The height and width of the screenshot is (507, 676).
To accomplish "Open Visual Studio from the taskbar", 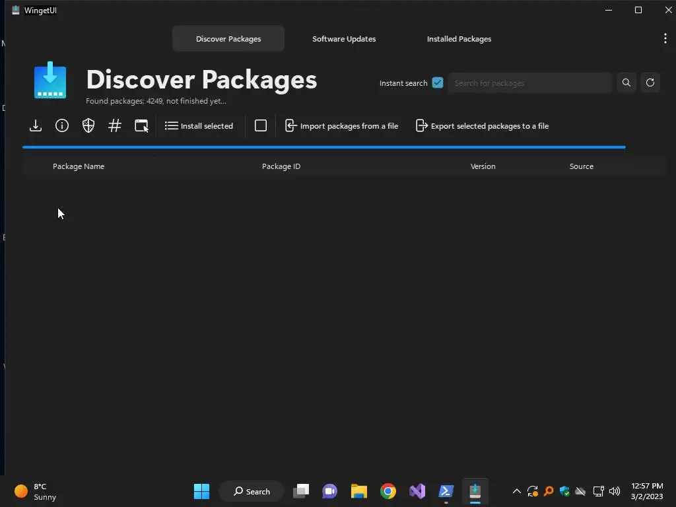I will pos(417,491).
